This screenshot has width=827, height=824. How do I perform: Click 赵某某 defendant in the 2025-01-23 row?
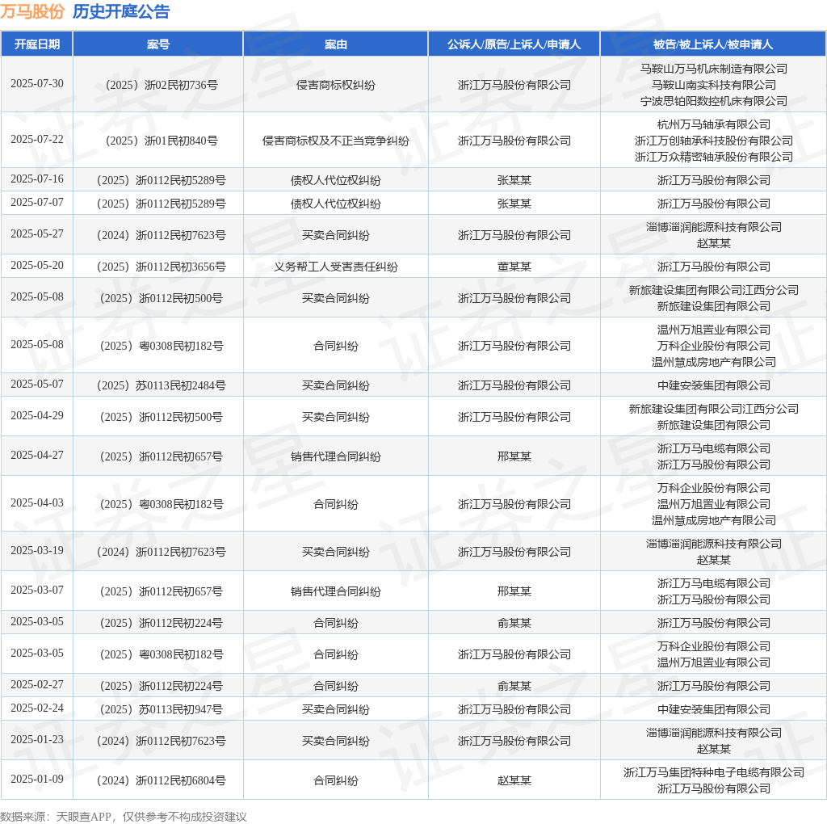coord(714,749)
